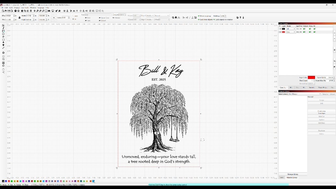Click the rotate circular arrow icon

tap(173, 18)
